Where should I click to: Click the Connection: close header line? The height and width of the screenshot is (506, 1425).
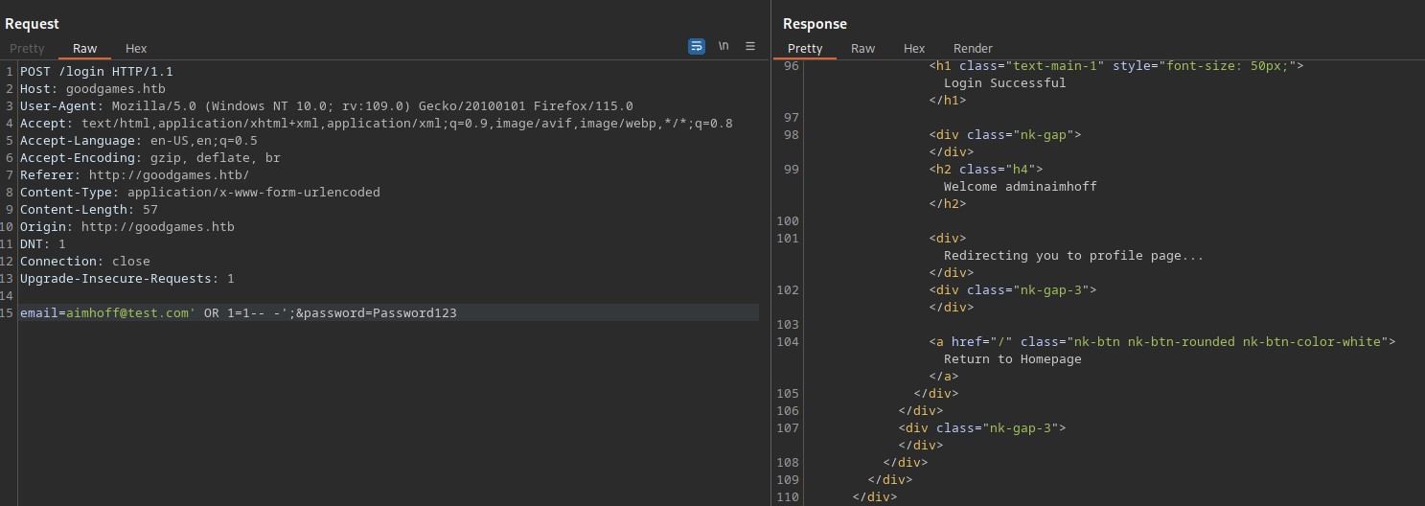(x=85, y=262)
